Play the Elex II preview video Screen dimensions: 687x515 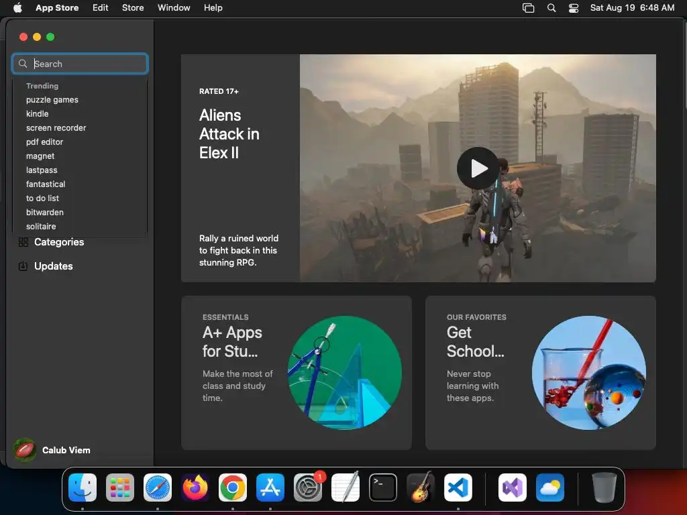tap(478, 168)
